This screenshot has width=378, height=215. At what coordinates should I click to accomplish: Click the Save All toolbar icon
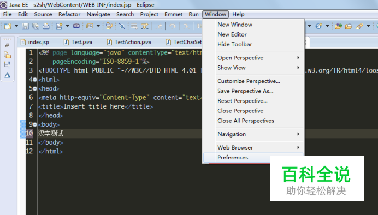(x=36, y=26)
